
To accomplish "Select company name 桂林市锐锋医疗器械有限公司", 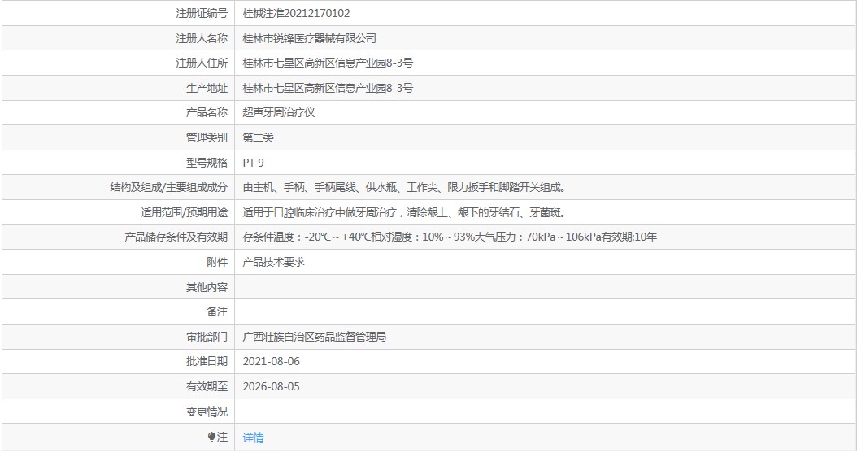I will [309, 38].
